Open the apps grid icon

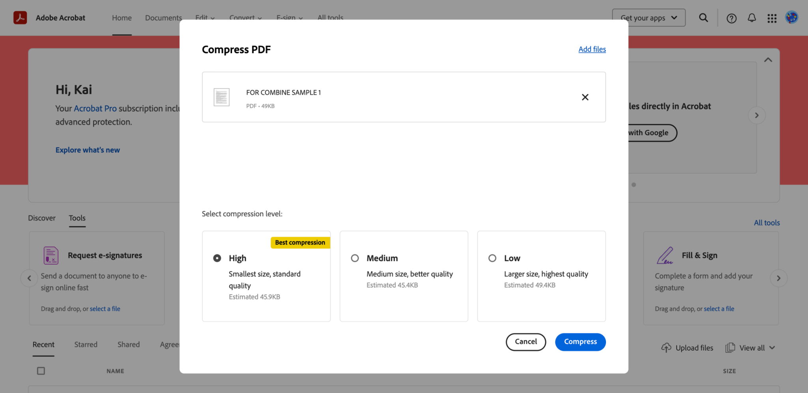pyautogui.click(x=772, y=18)
